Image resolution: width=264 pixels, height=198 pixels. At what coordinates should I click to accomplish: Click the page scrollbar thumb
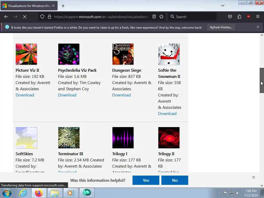[262, 80]
